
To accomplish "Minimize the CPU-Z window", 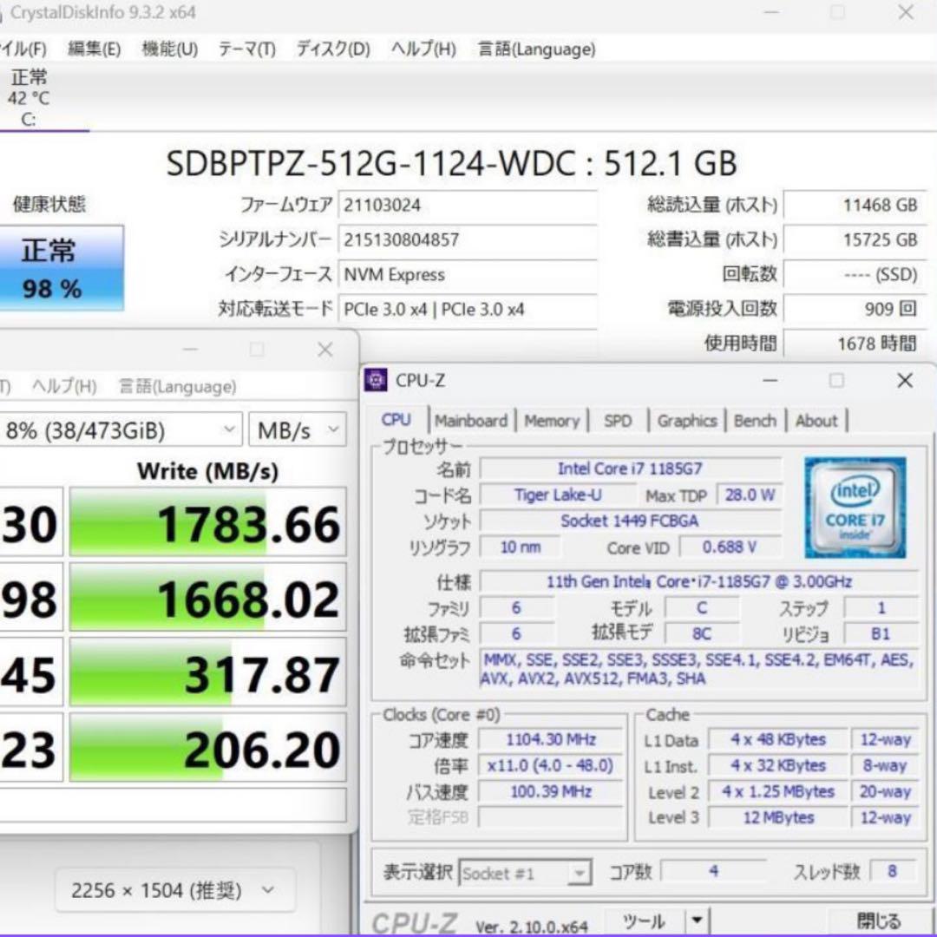I will coord(770,380).
